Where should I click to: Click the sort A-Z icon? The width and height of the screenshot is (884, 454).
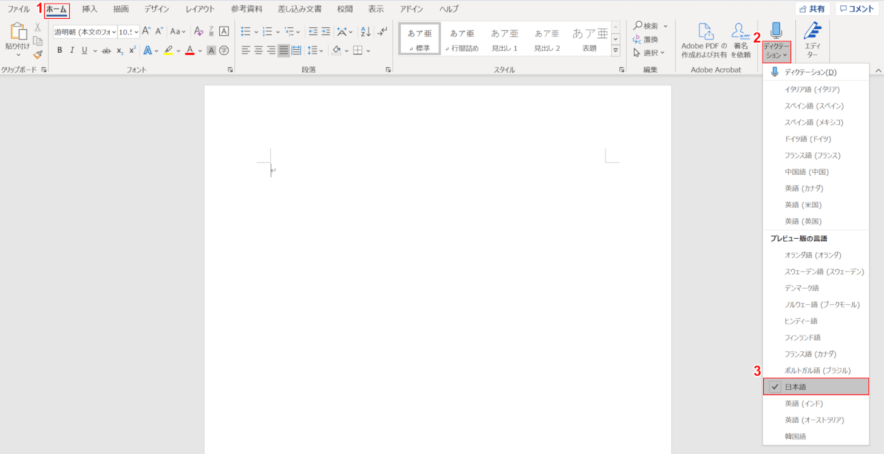(x=365, y=32)
